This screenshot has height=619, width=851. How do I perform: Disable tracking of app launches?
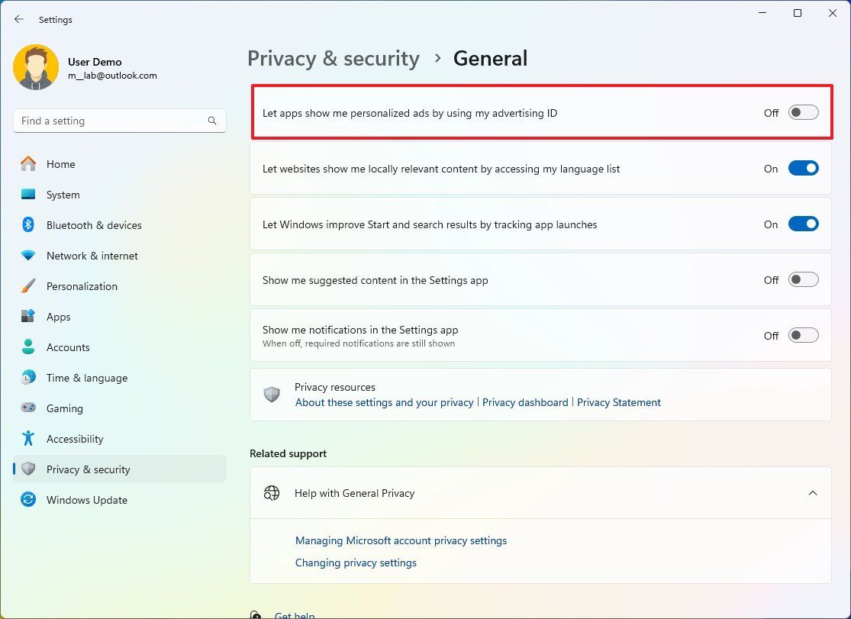802,224
